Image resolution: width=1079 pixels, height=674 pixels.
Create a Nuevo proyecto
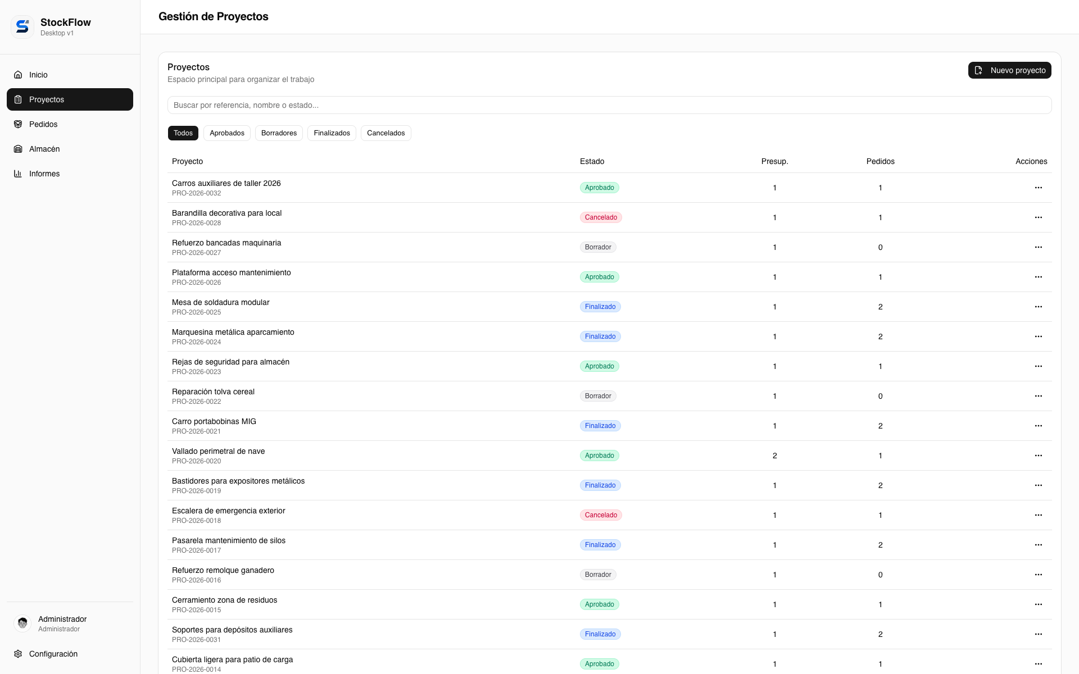point(1009,70)
